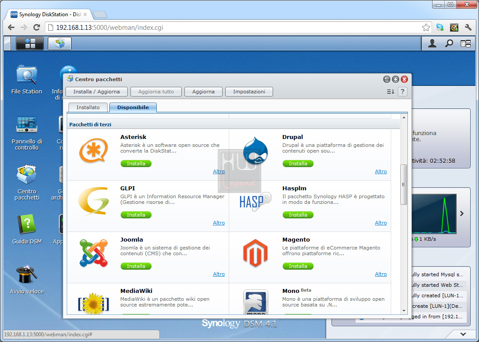
Task: Click the package list scroll-down arrow
Action: coord(404,311)
